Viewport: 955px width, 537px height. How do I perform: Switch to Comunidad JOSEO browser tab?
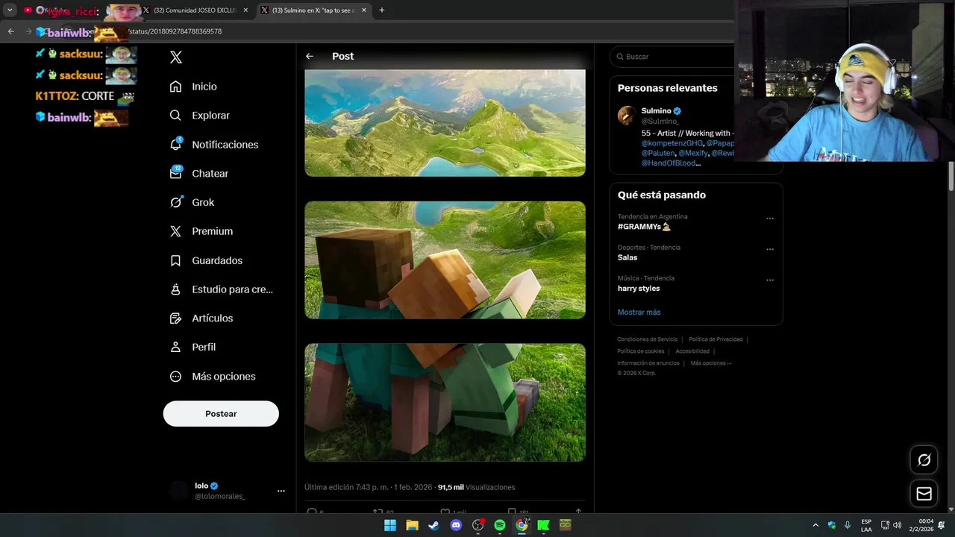pyautogui.click(x=195, y=10)
